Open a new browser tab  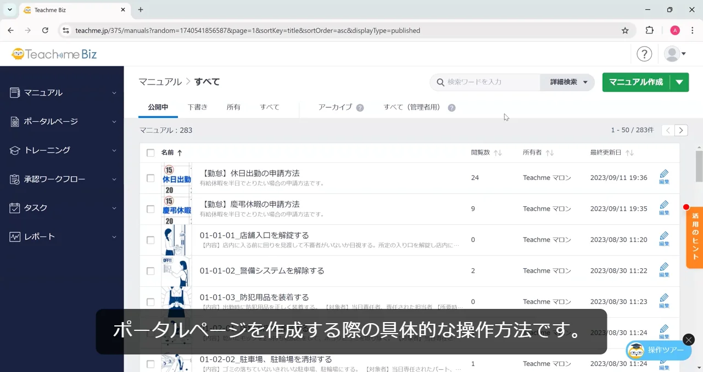141,9
